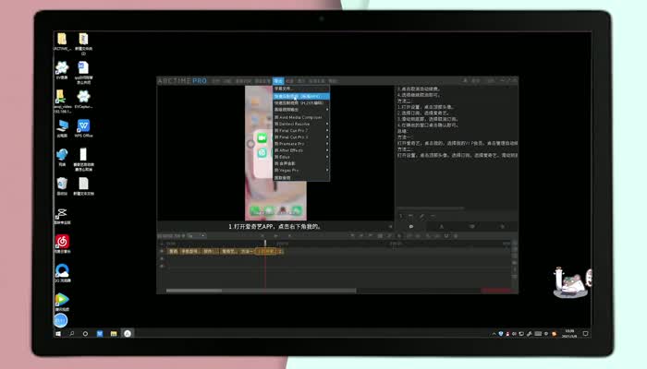647x369 pixels.
Task: Click the 到 会声会影 export entry
Action: click(301, 163)
